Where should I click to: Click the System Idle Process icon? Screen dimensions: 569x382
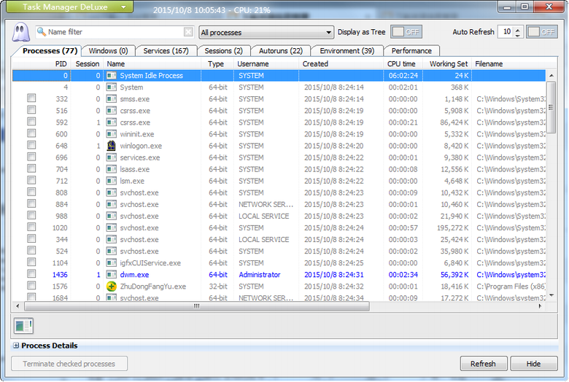pyautogui.click(x=112, y=76)
